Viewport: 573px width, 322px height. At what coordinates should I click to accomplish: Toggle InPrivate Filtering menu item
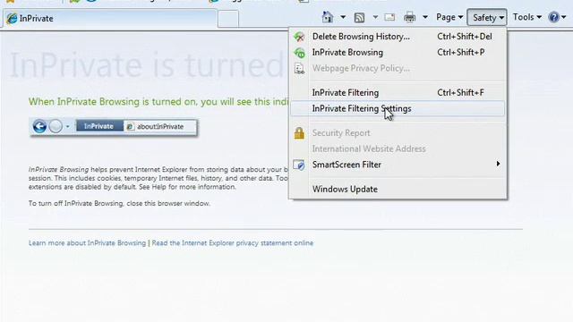tap(398, 93)
